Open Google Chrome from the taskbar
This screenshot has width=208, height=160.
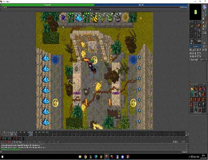click(x=85, y=157)
